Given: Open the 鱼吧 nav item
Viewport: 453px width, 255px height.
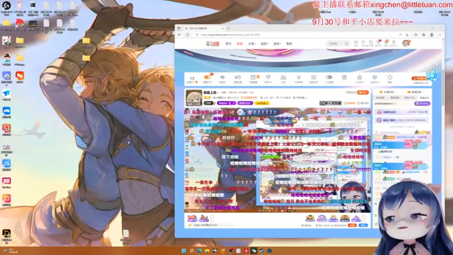Looking at the screenshot, I should click(x=289, y=44).
